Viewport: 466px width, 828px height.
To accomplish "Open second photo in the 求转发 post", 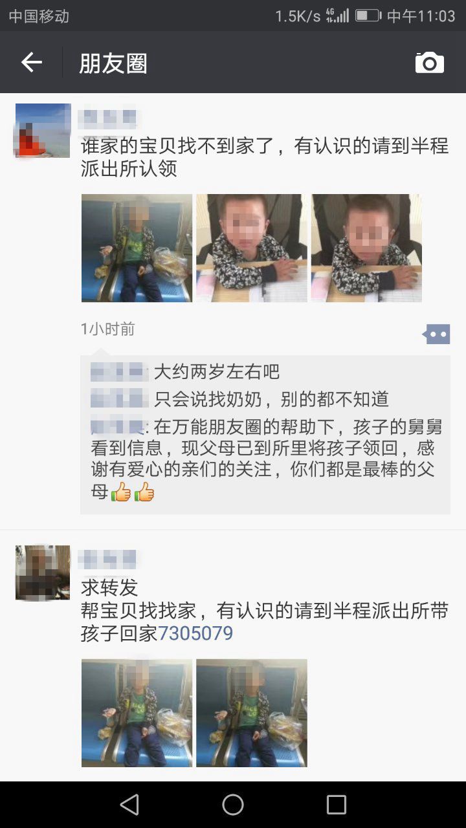I will click(252, 713).
